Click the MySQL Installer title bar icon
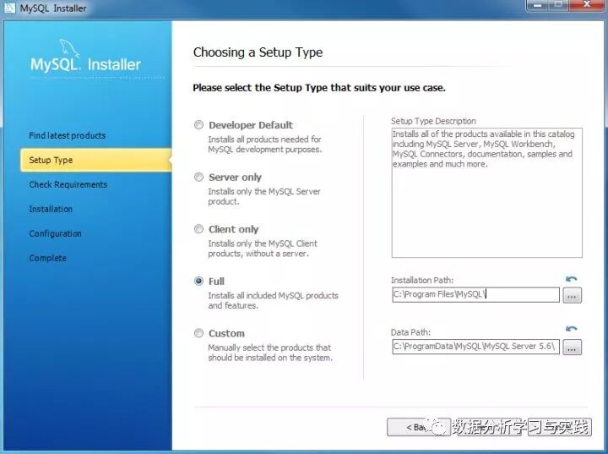The height and width of the screenshot is (454, 608). [9, 8]
